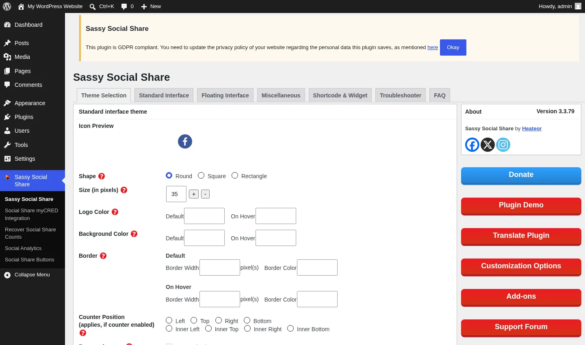This screenshot has width=585, height=345.
Task: Switch to the Floating Interface tab
Action: tap(225, 95)
